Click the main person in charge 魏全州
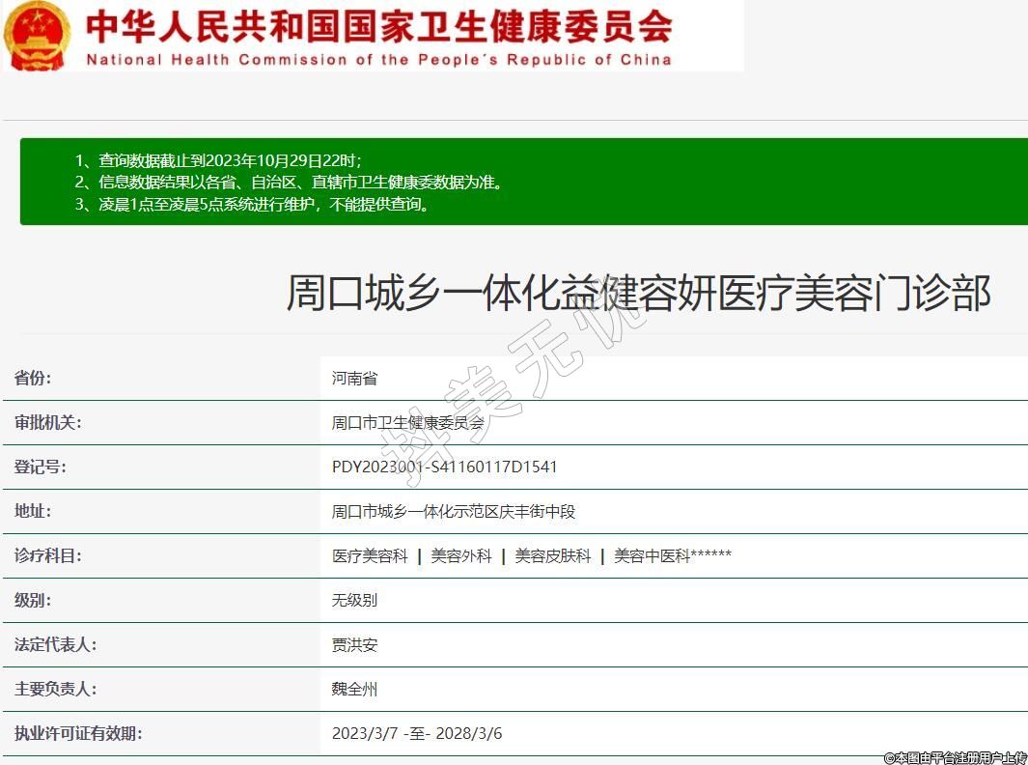Viewport: 1028px width, 765px height. click(x=354, y=690)
